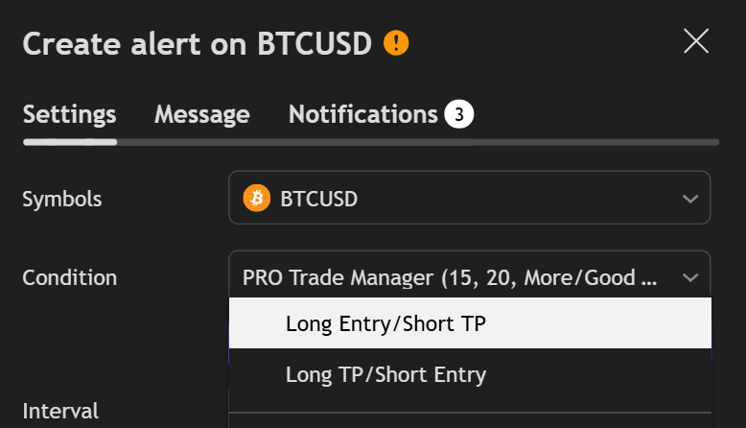Expand the Symbols dropdown chevron

coord(690,199)
